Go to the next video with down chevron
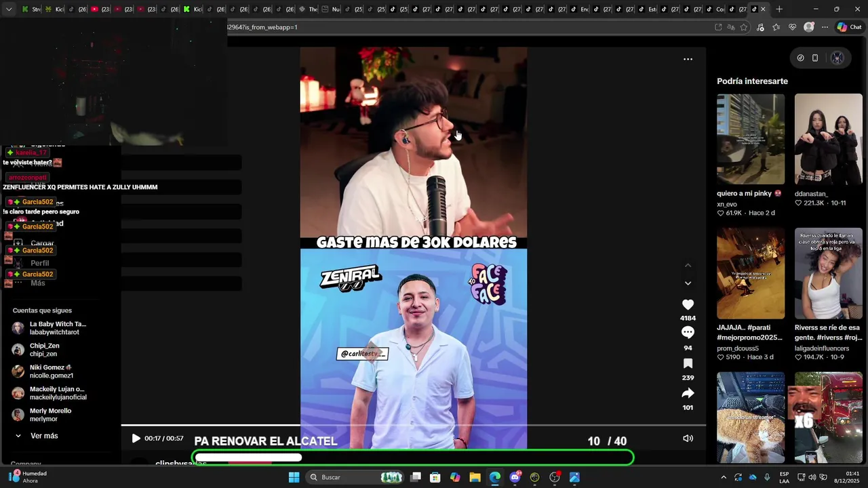This screenshot has width=868, height=488. (x=688, y=283)
